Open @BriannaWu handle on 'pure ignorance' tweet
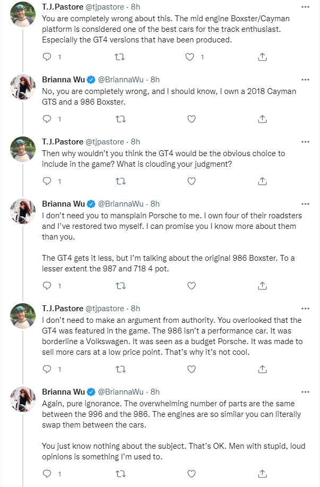Viewport: 320px width, 487px height. [x=121, y=392]
